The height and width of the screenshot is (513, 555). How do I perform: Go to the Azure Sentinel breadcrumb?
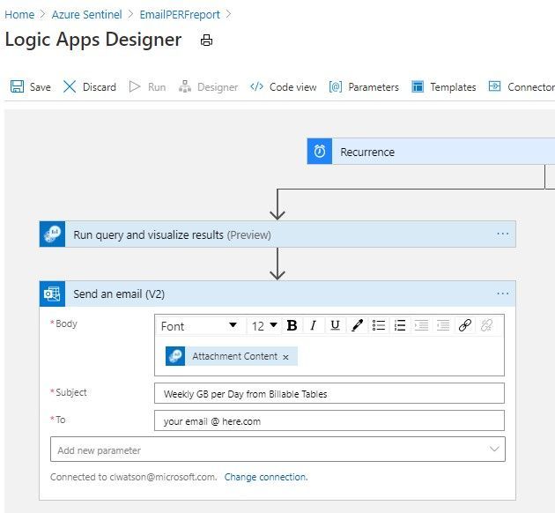86,14
